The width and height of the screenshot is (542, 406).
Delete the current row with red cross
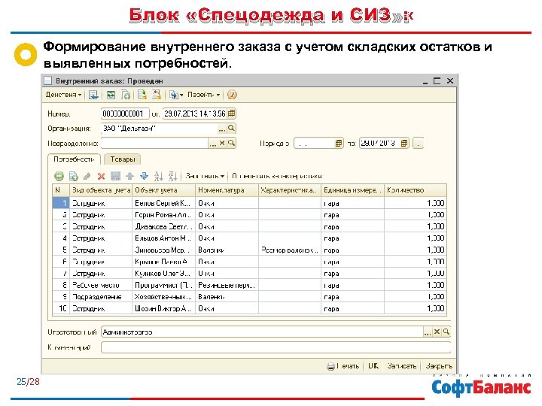(x=101, y=177)
